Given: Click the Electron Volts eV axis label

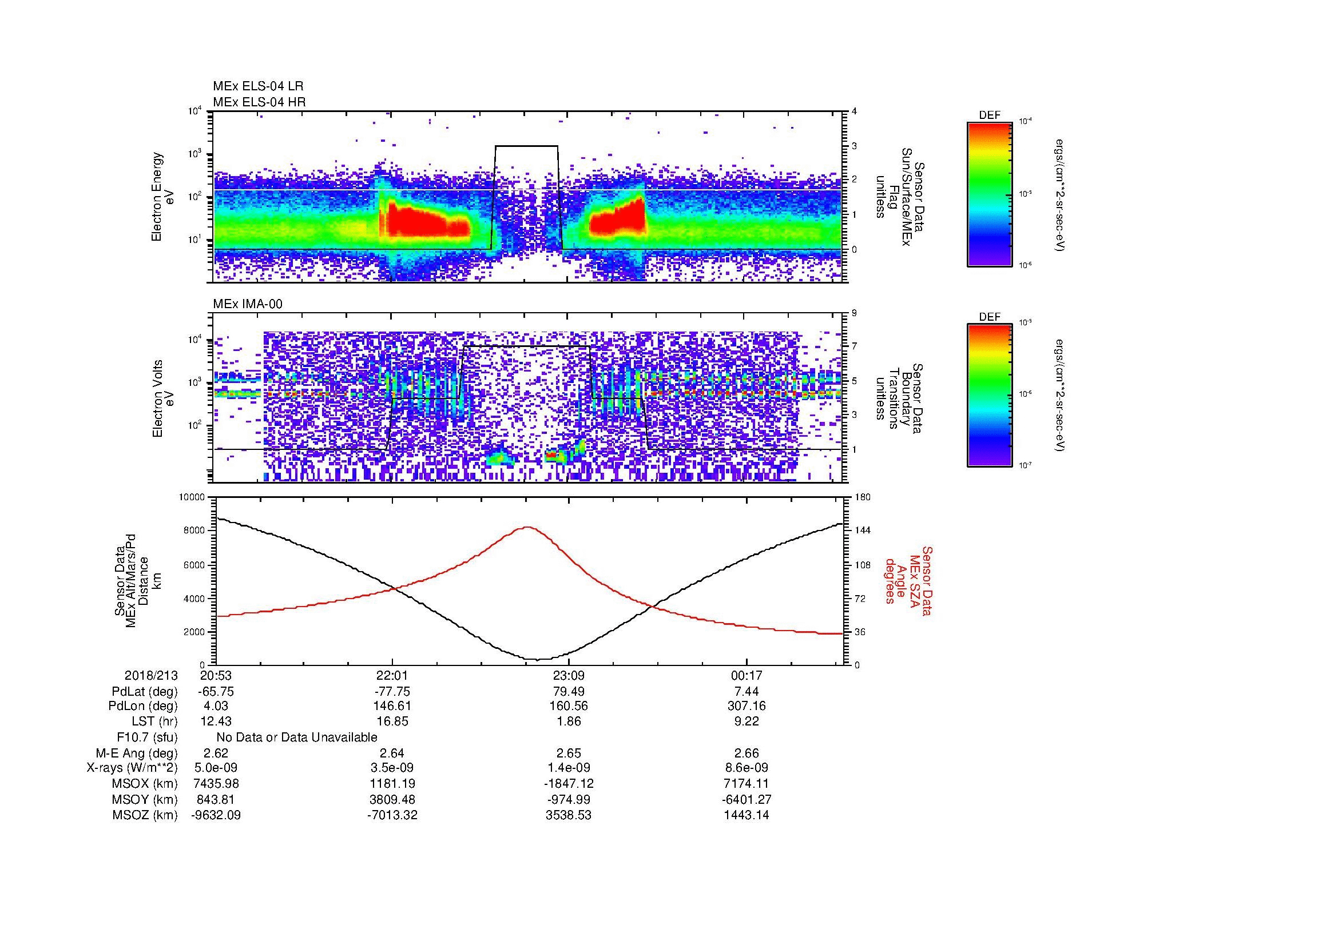Looking at the screenshot, I should [162, 399].
